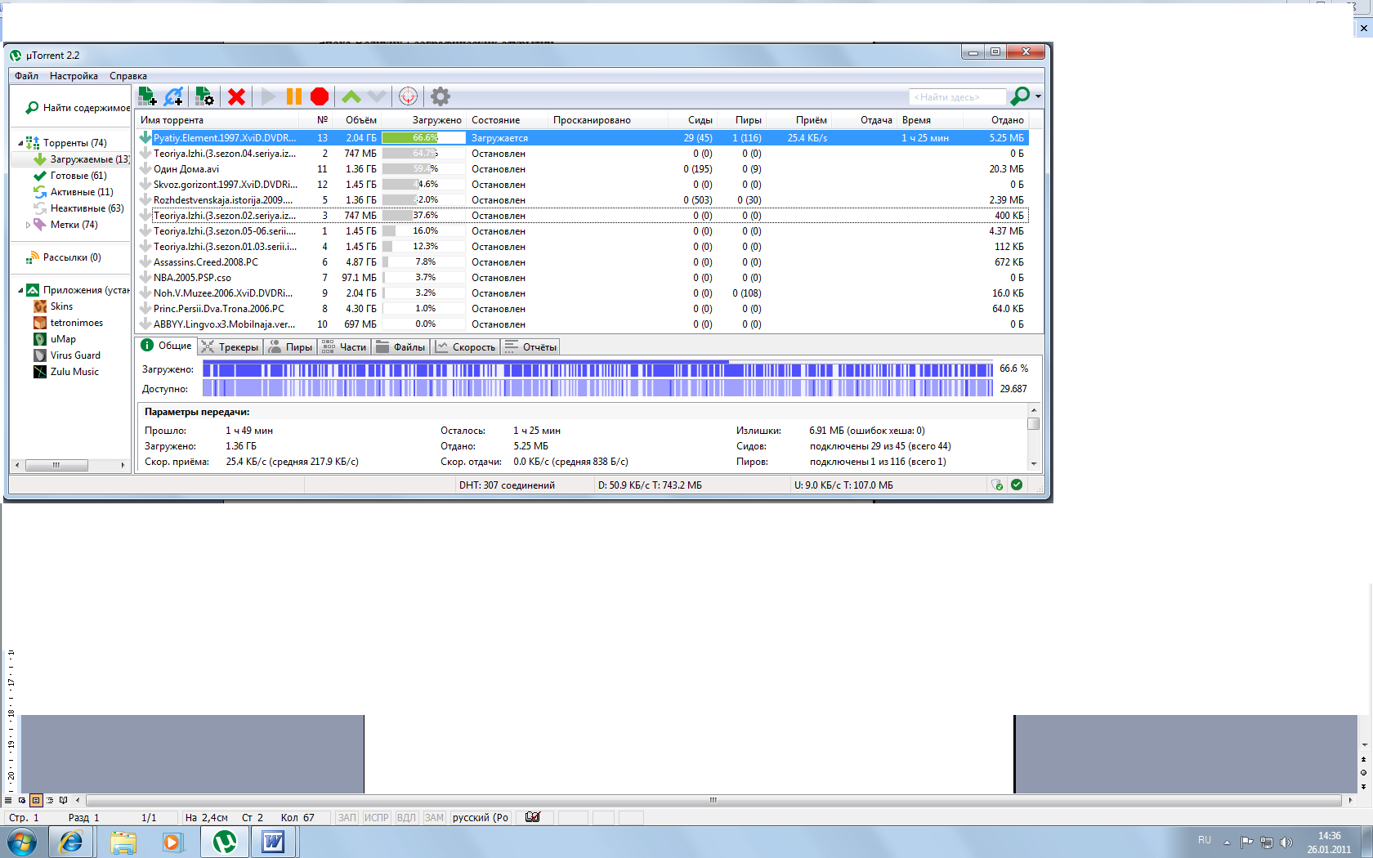Click the search field 'Найти здесь'

tap(957, 97)
